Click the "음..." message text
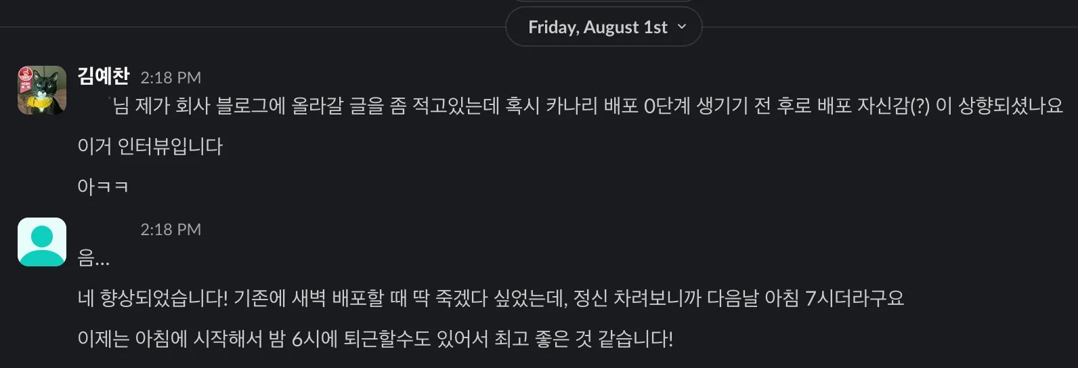1078x368 pixels. point(93,258)
